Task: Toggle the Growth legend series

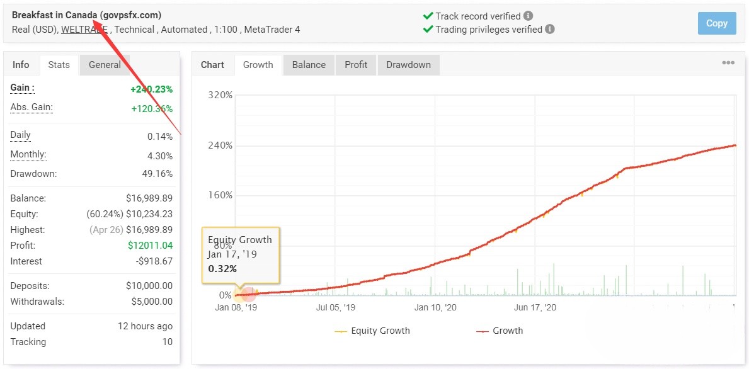Action: click(x=500, y=331)
